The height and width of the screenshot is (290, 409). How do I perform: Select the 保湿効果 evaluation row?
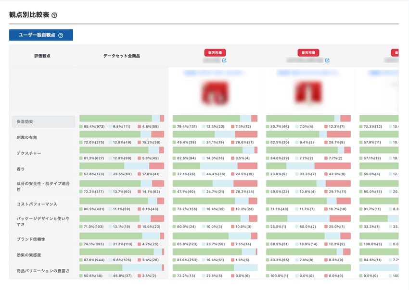(x=43, y=121)
